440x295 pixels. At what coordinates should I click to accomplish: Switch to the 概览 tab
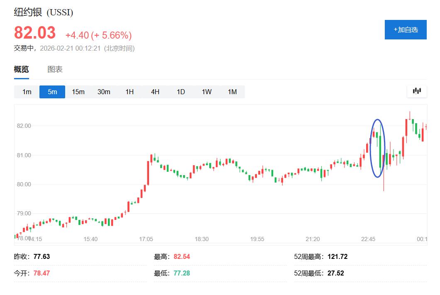pos(22,69)
